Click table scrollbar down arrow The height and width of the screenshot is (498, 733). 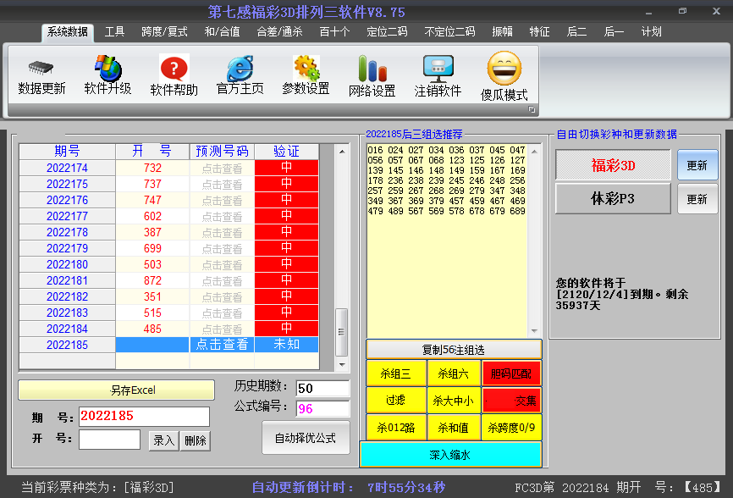point(342,364)
